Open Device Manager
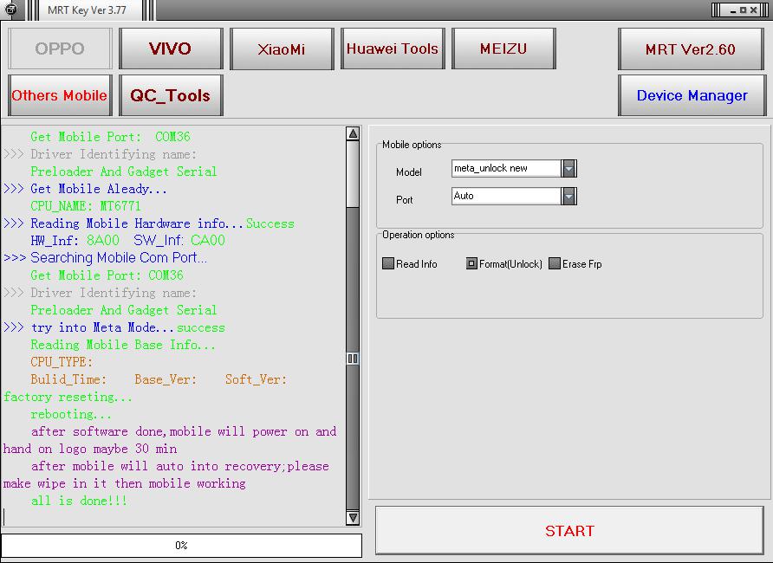 pos(692,95)
